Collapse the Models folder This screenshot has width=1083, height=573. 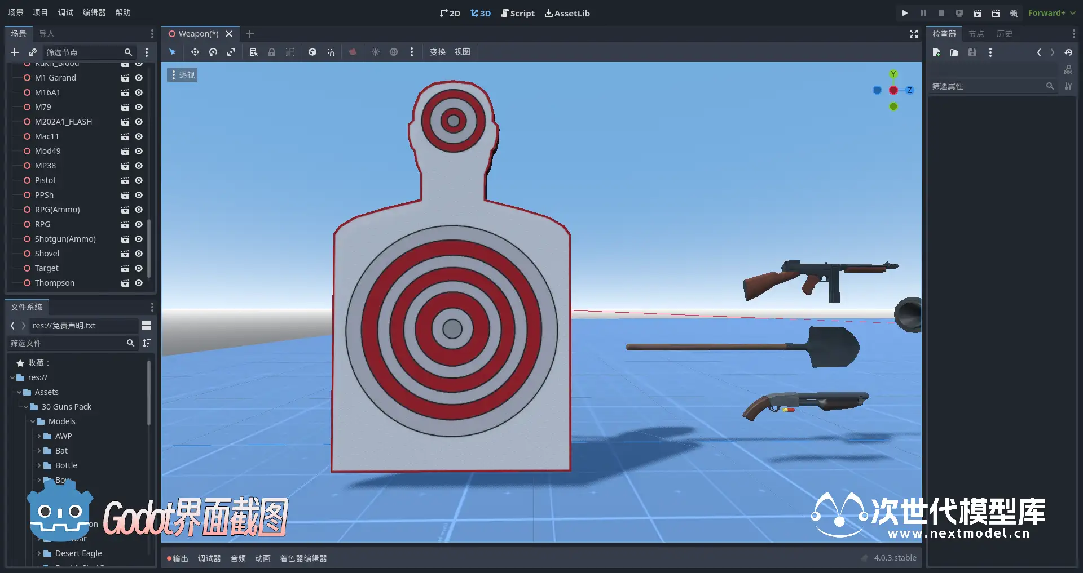(x=32, y=421)
